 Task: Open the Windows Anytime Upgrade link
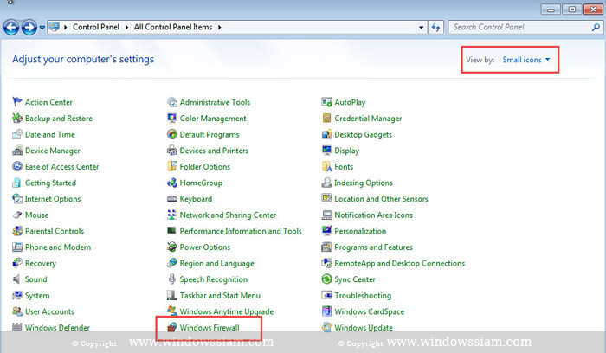tap(227, 311)
